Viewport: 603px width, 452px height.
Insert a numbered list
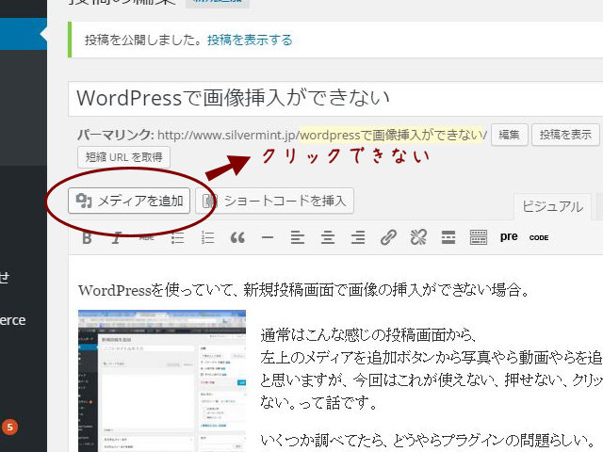pyautogui.click(x=207, y=238)
